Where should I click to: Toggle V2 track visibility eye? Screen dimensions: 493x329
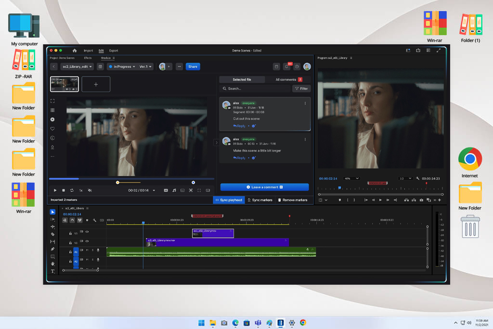coord(87,241)
